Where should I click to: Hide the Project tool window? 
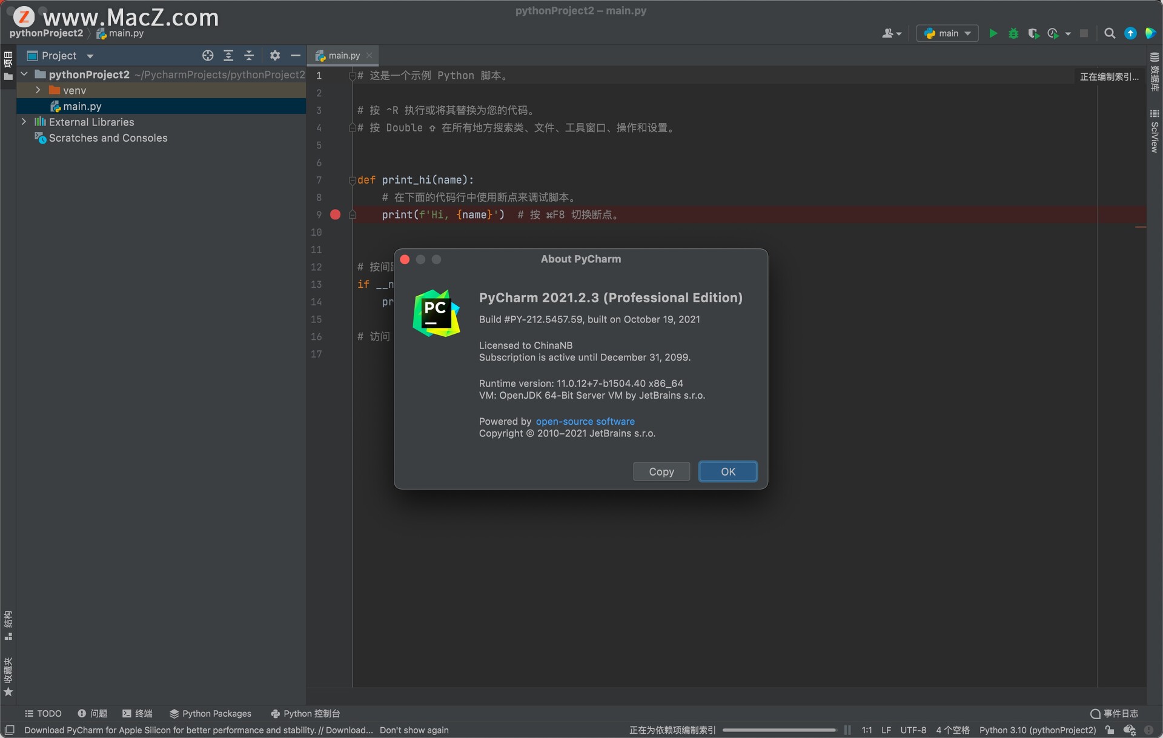click(296, 56)
